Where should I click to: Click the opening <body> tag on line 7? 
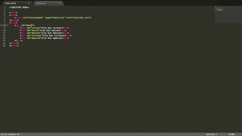point(13,23)
